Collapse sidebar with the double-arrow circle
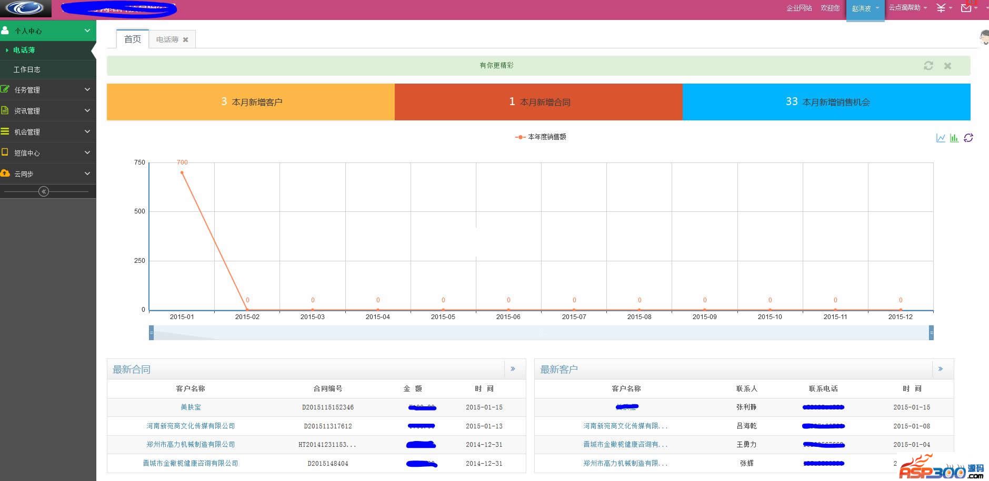 click(x=44, y=191)
